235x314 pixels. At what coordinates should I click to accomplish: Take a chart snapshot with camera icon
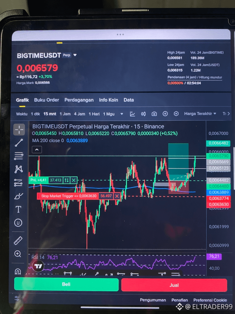tap(154, 114)
